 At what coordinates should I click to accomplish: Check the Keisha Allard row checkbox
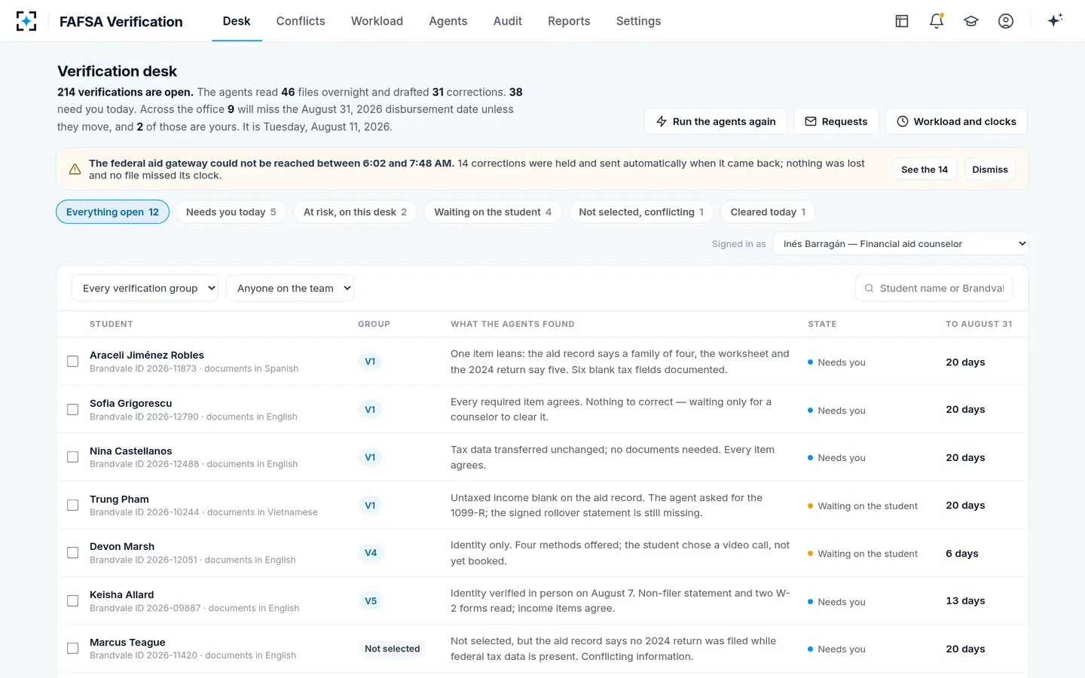pyautogui.click(x=73, y=601)
